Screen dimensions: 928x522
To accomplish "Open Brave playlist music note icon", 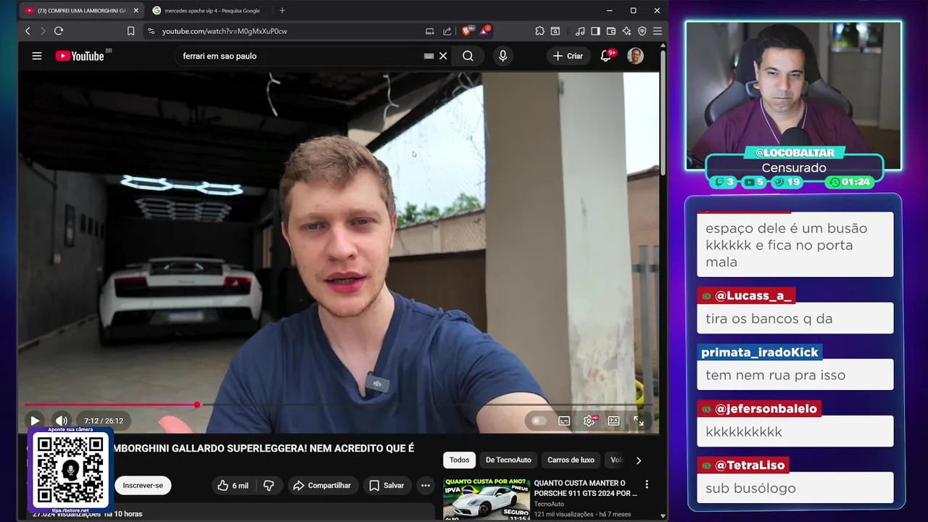I will point(580,31).
